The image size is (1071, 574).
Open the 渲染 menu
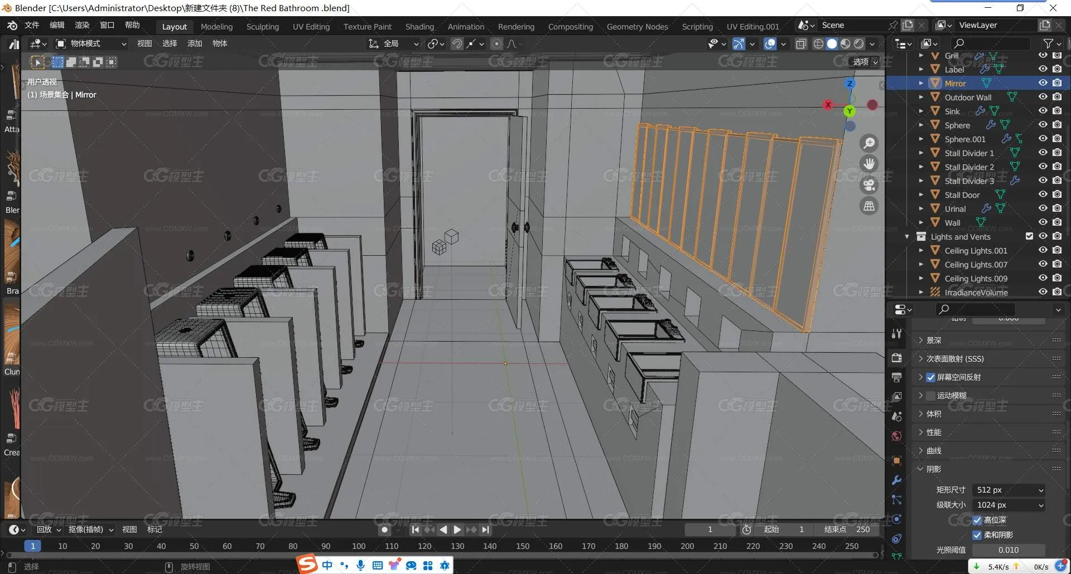pyautogui.click(x=82, y=25)
